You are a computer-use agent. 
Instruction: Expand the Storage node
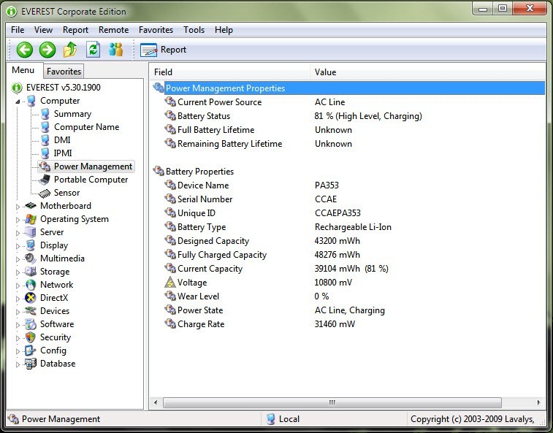pos(18,272)
